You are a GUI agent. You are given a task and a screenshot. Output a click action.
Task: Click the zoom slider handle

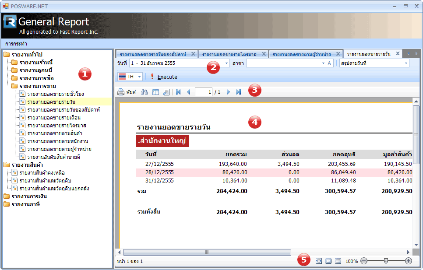[386, 261]
